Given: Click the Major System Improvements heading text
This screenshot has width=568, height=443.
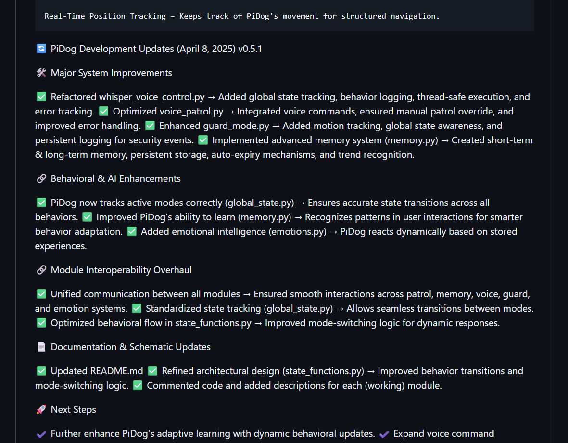Looking at the screenshot, I should (x=111, y=73).
